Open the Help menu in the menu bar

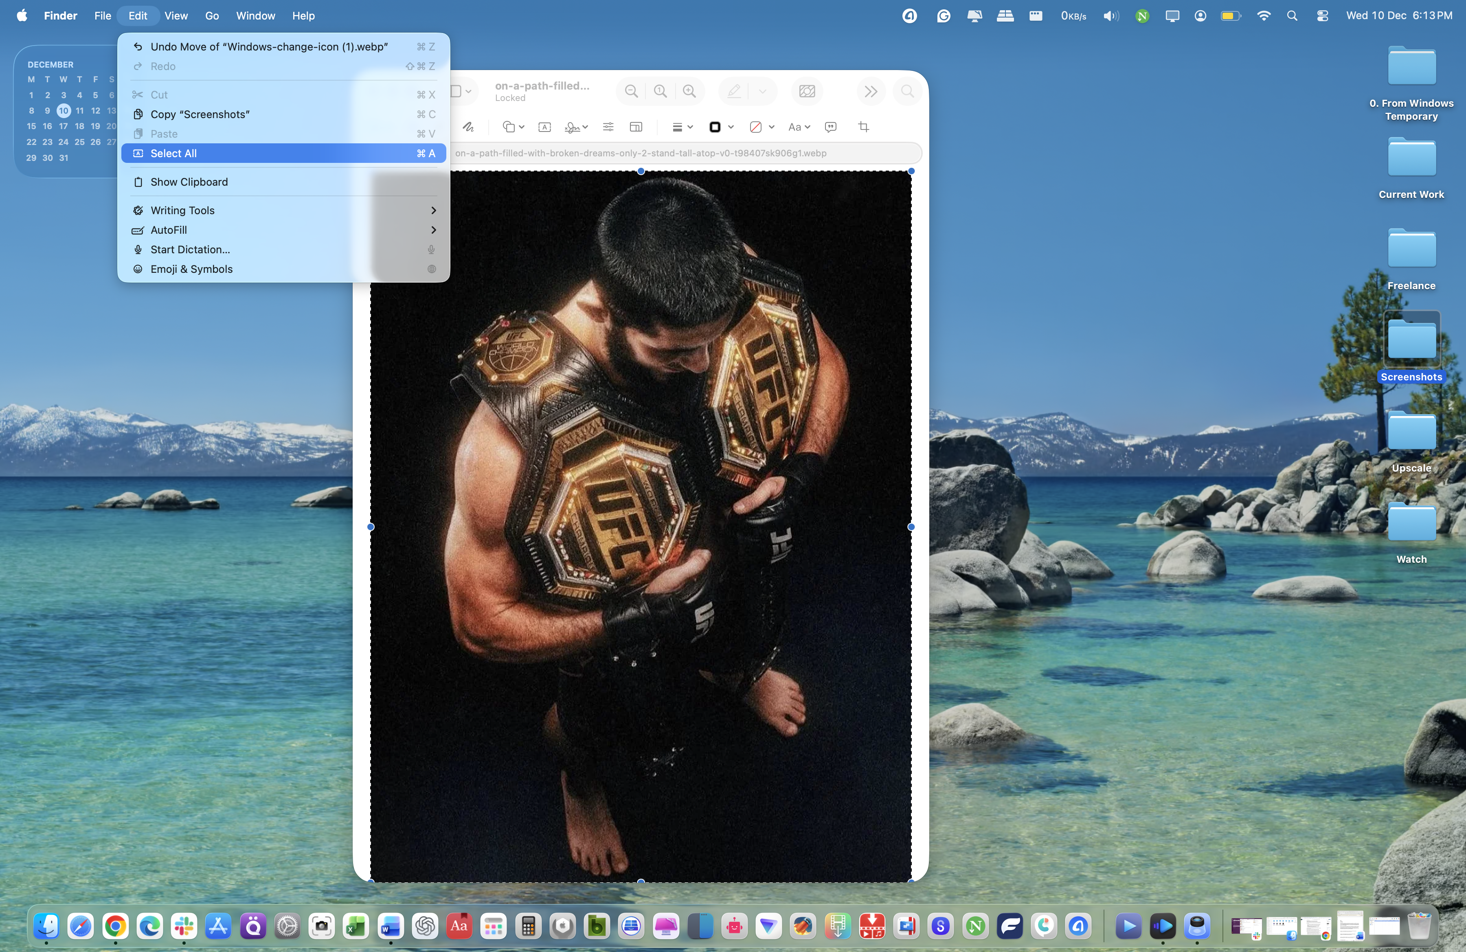click(x=303, y=16)
